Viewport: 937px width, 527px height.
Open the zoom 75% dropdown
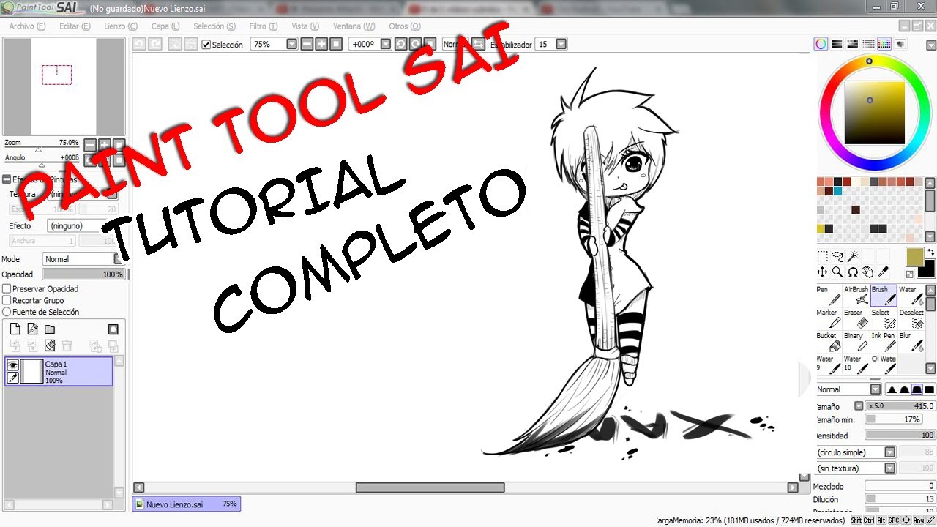[291, 44]
